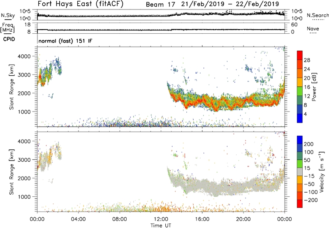
Task: Click the '2000' tick on the power panel
Action: tap(24, 93)
